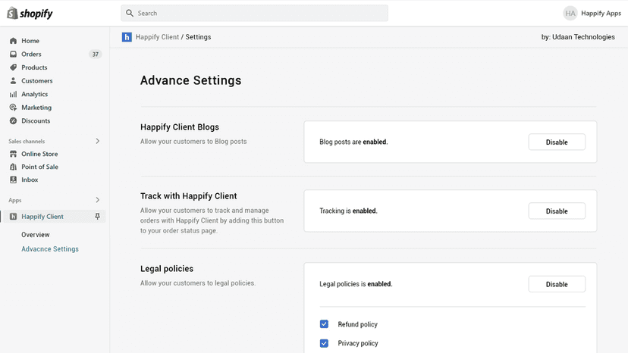Click the 'Track with Happify Client' heading

point(188,196)
